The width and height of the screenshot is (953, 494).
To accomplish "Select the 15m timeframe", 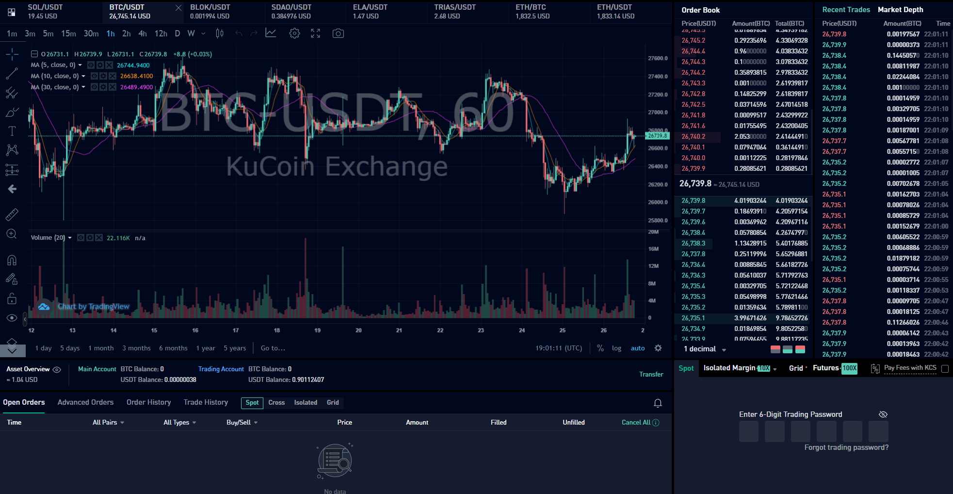I will [x=68, y=33].
